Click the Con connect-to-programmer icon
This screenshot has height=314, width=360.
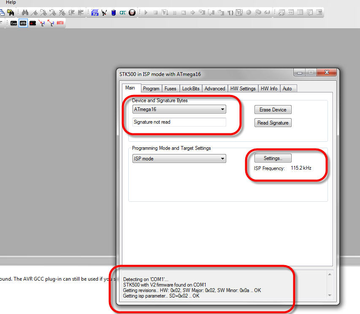click(14, 23)
